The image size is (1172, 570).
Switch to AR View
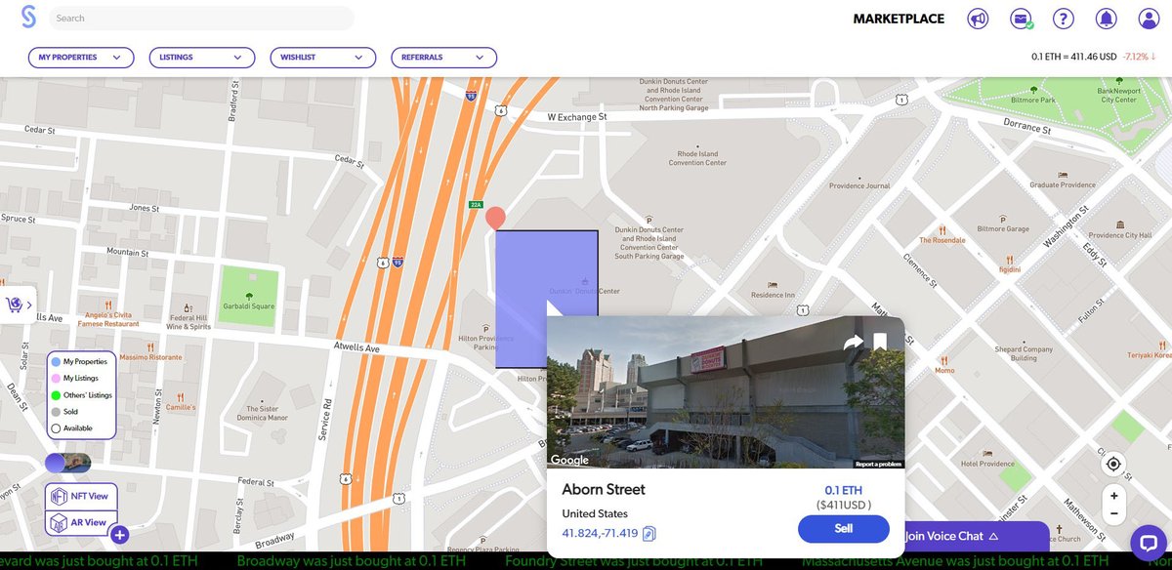(x=81, y=522)
